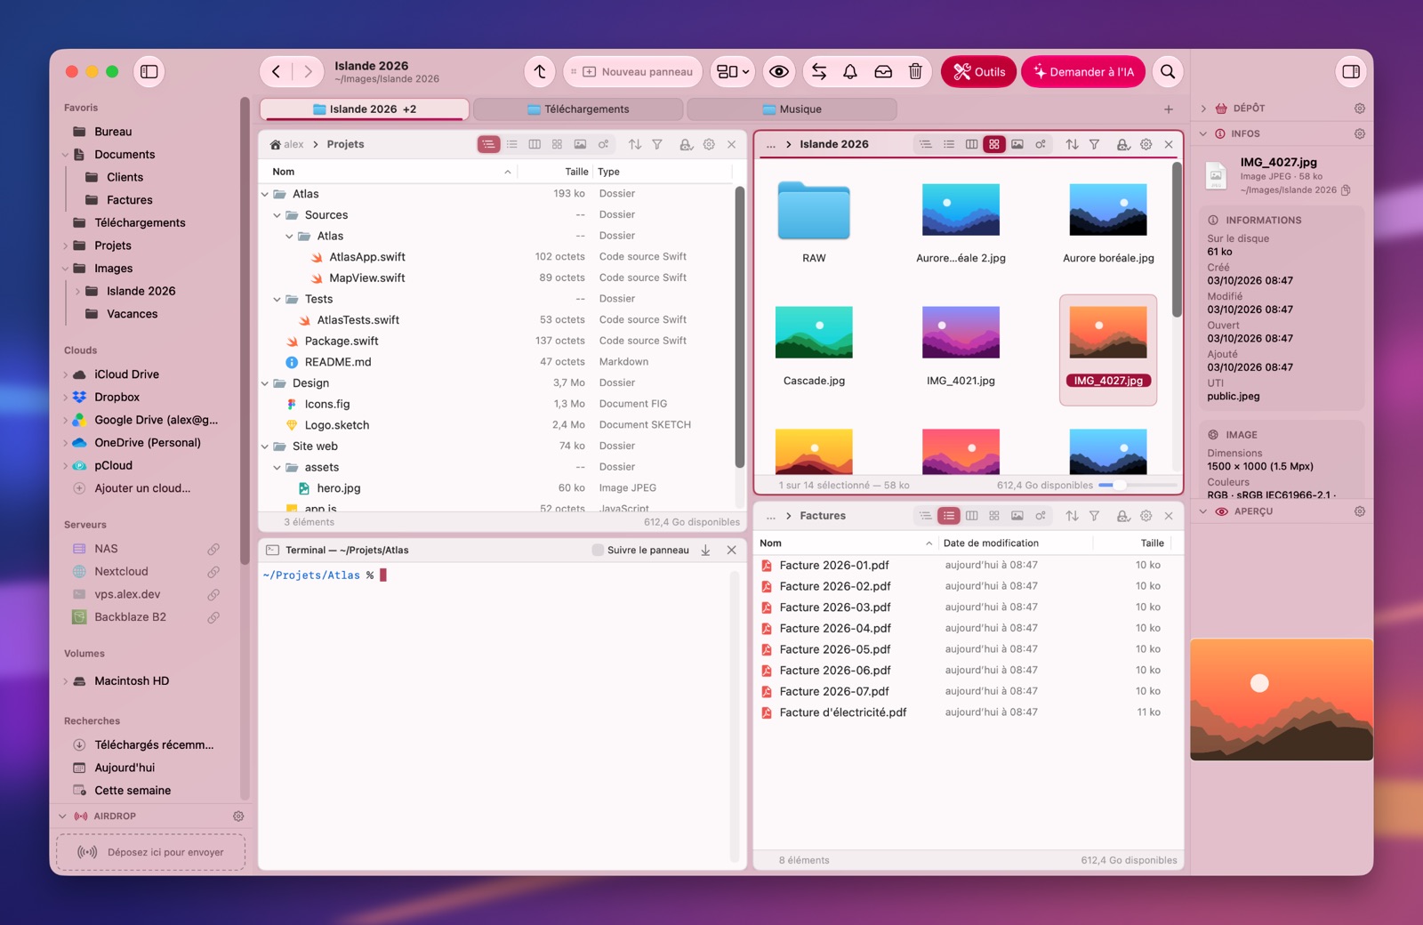Toggle the right inspector panel icon
Image resolution: width=1423 pixels, height=925 pixels.
click(x=1351, y=72)
